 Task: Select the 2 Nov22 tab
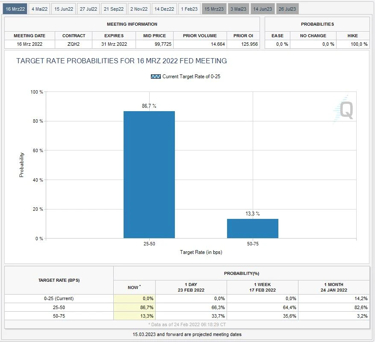[139, 9]
